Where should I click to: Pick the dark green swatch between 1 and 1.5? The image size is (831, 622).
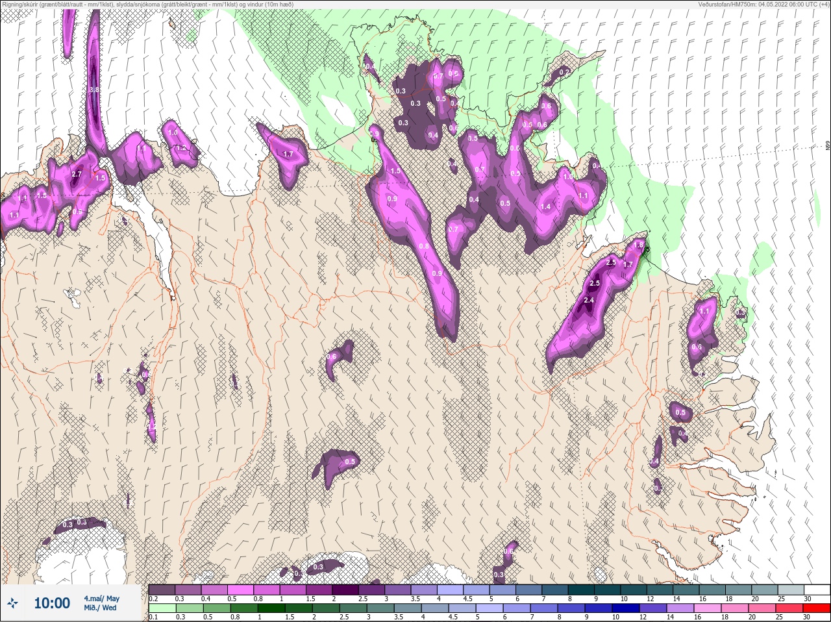pyautogui.click(x=272, y=608)
